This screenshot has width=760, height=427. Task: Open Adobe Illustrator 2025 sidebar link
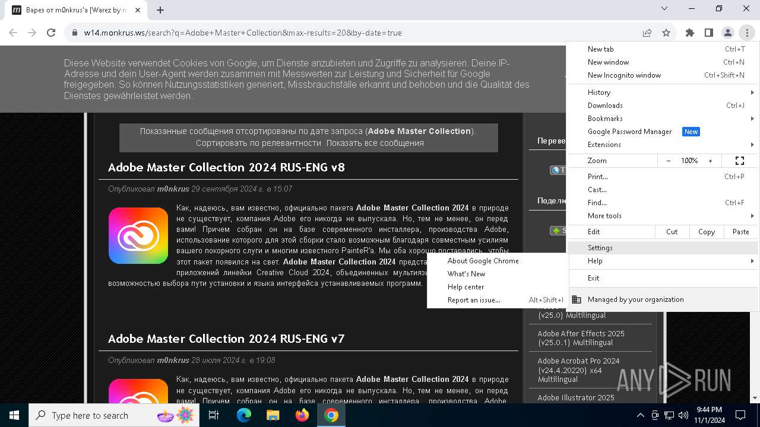tap(576, 397)
